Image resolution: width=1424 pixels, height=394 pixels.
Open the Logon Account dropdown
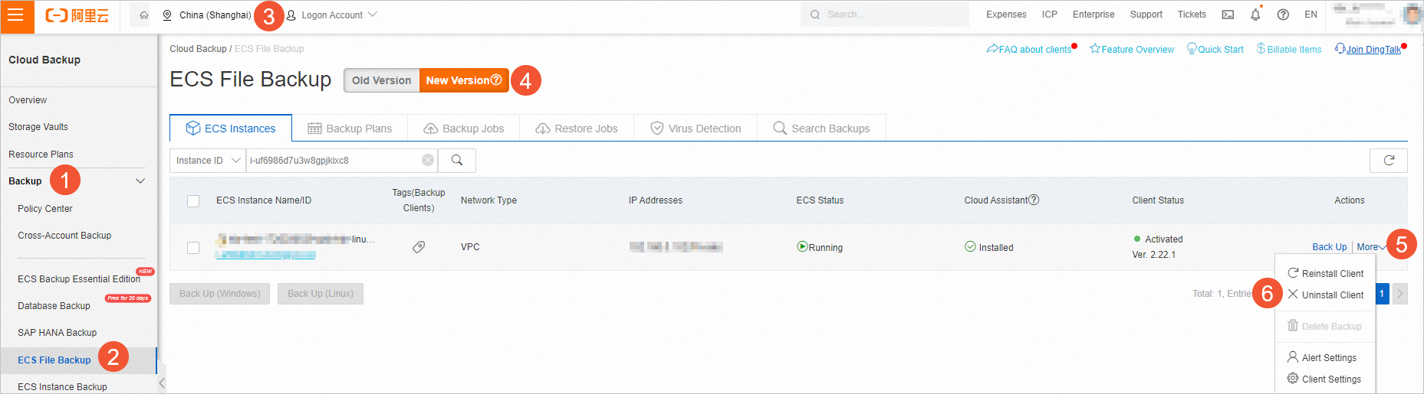click(x=331, y=15)
